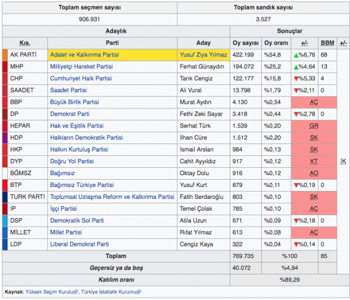Open Adalet ve Kalkınma Partisi link
350x300 pixels.
point(85,55)
